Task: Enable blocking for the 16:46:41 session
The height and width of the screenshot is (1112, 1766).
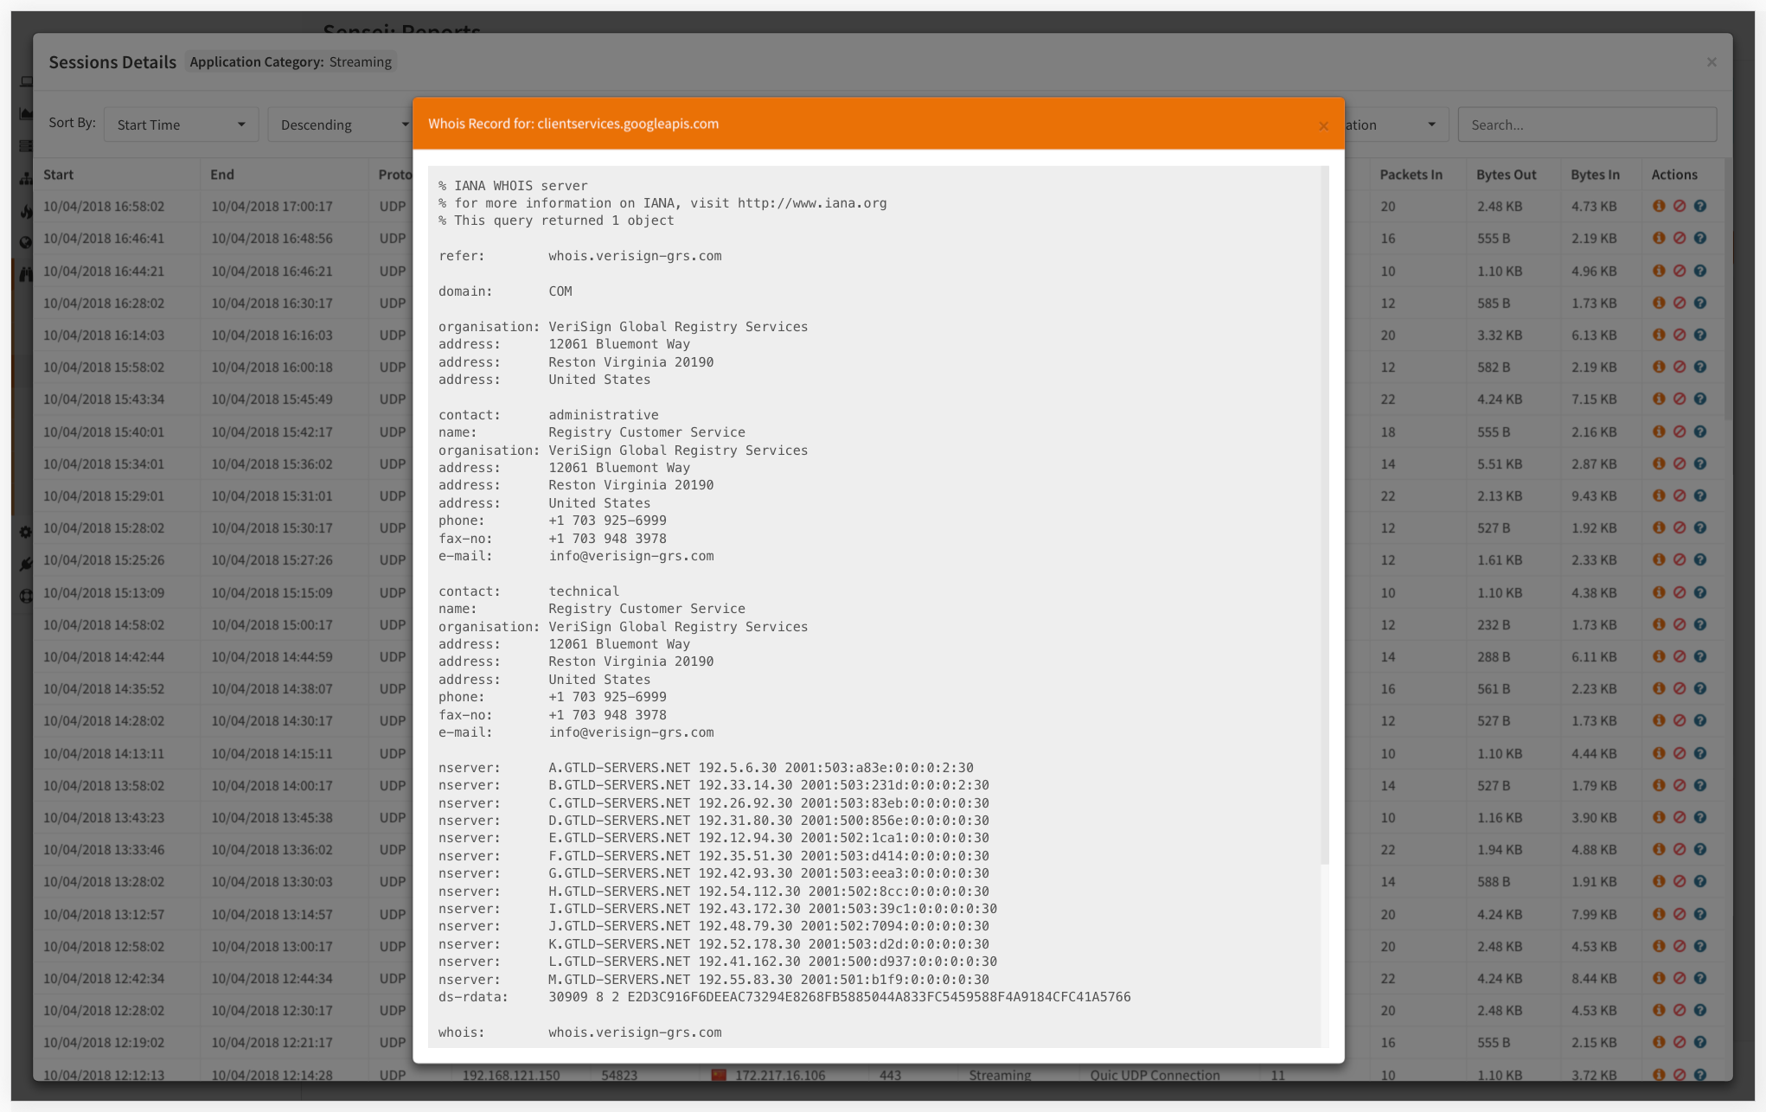Action: click(1680, 238)
